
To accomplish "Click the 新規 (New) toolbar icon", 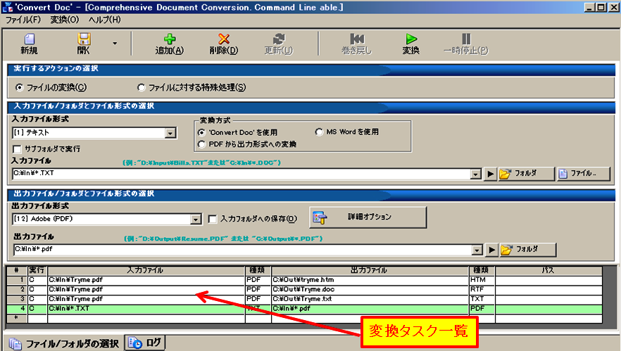I will (30, 39).
